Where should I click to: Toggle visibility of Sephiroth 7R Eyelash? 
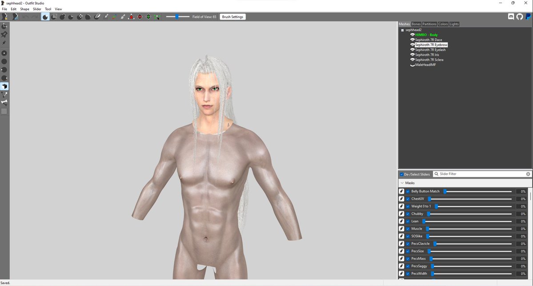412,50
